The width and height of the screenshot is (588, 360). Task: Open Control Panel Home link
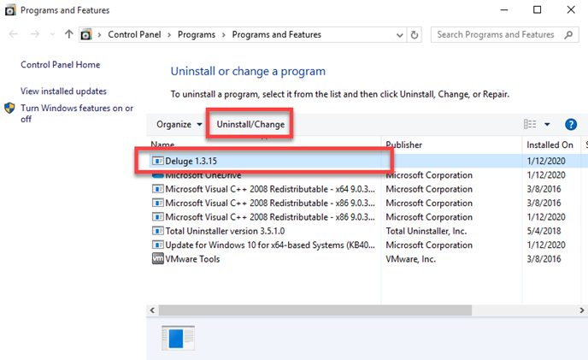pyautogui.click(x=61, y=65)
